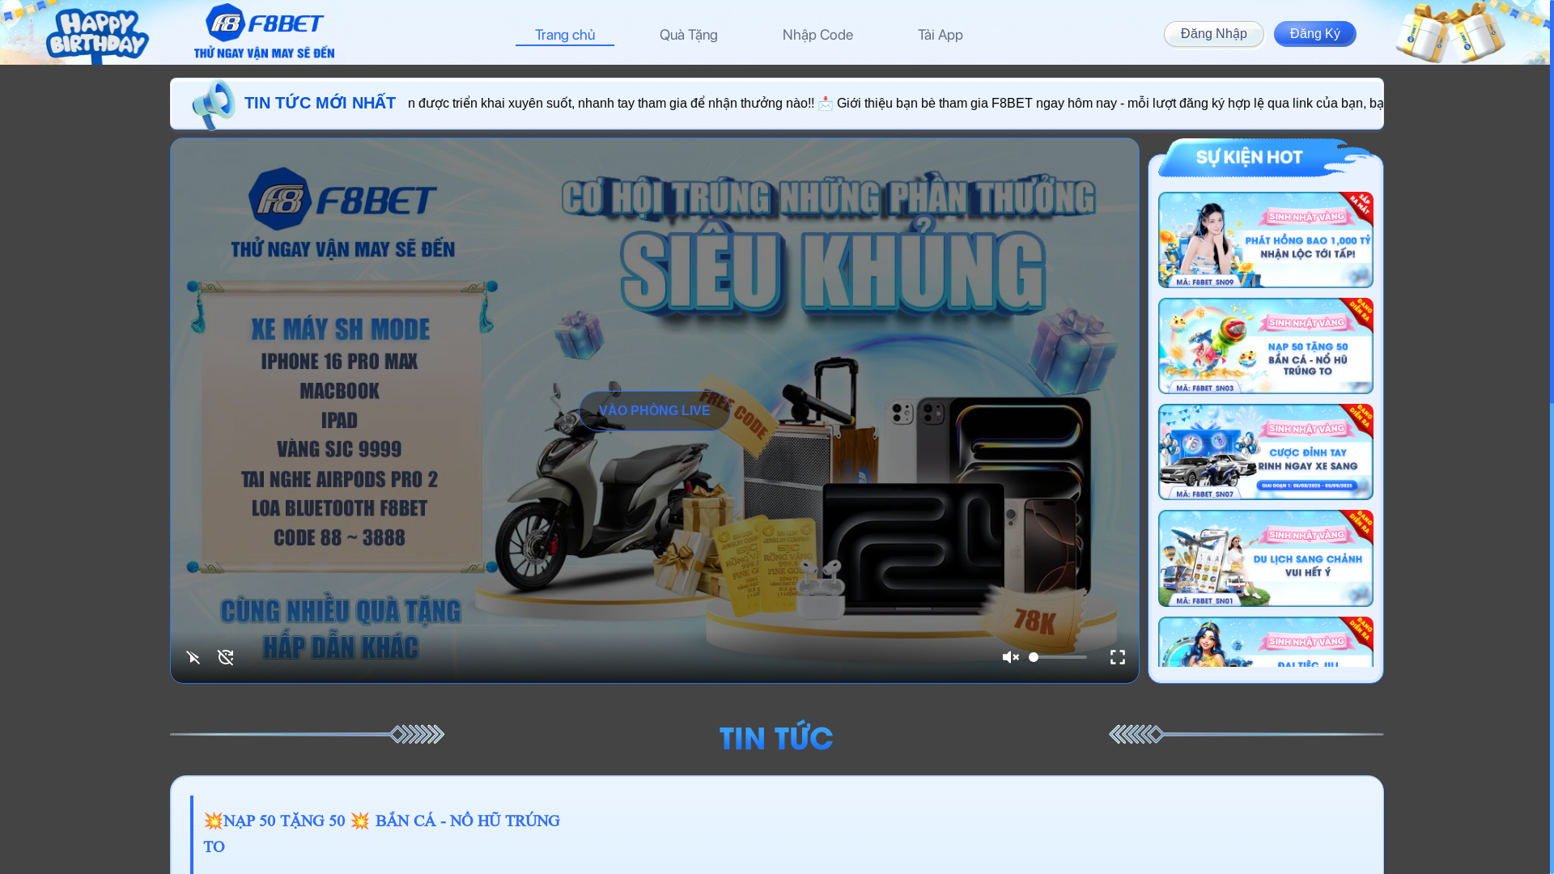The width and height of the screenshot is (1554, 874).
Task: Click the megaphone news icon
Action: 214,104
